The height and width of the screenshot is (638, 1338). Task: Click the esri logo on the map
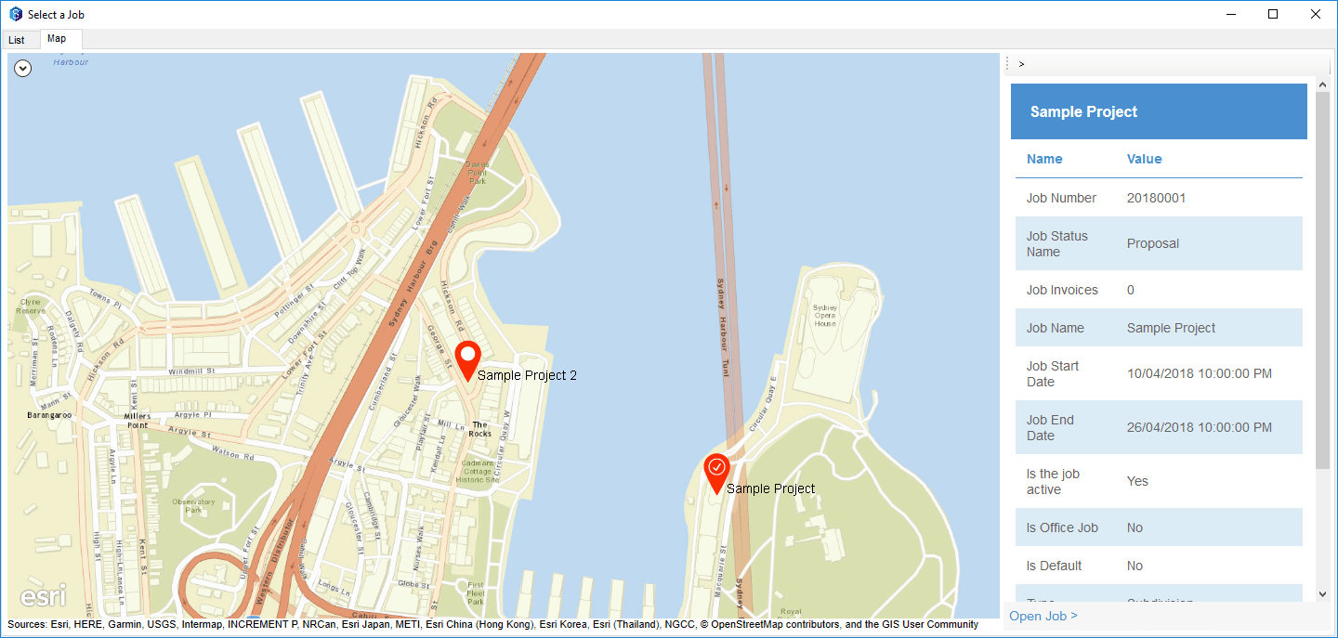point(44,596)
